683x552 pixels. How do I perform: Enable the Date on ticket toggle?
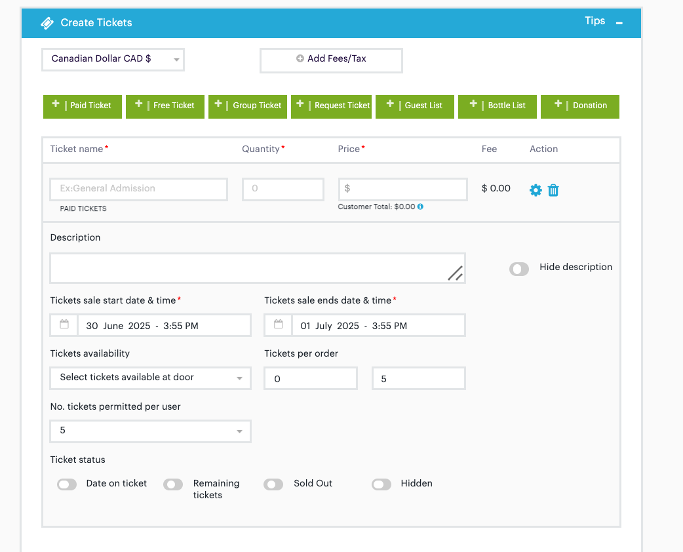pyautogui.click(x=67, y=484)
